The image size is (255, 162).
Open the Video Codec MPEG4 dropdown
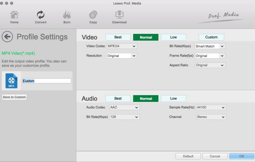[x=122, y=46]
